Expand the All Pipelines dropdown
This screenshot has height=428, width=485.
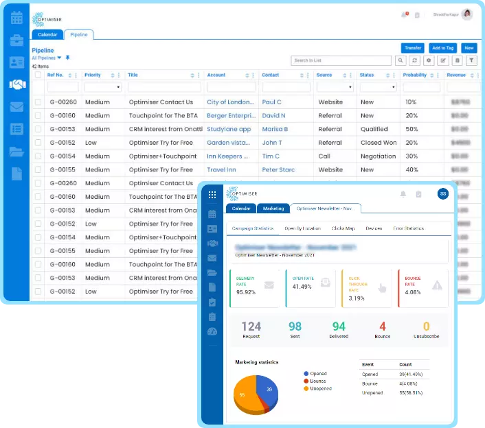pyautogui.click(x=59, y=58)
